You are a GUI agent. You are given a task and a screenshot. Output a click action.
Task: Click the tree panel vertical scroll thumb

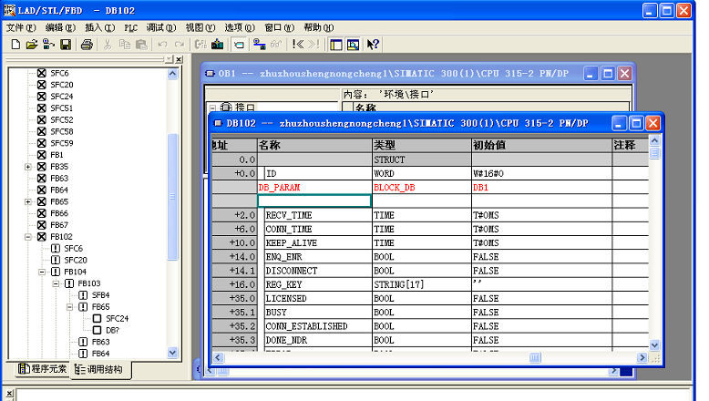pos(173,197)
